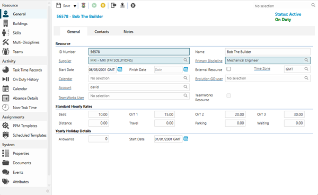Collapse the sidebar with double chevron

(48, 191)
